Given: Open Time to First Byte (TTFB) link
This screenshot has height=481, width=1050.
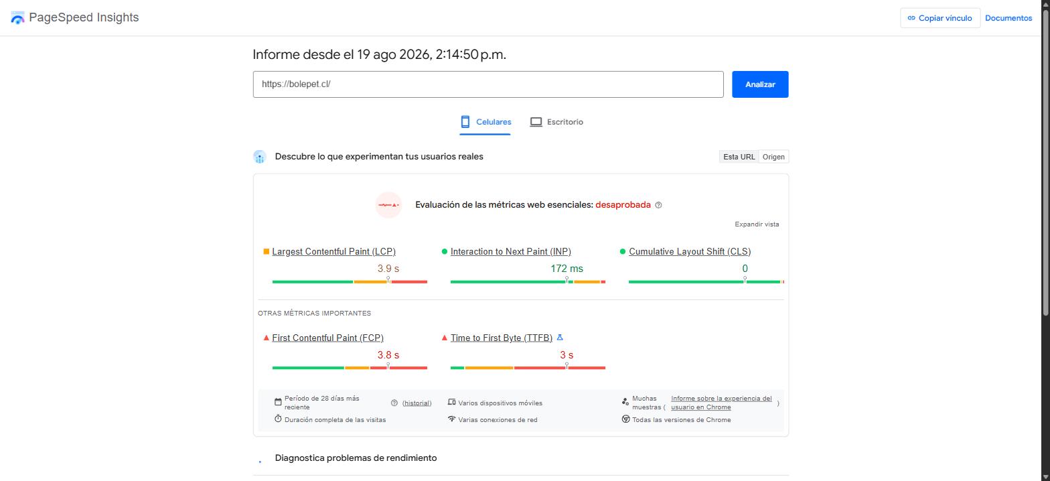Looking at the screenshot, I should click(502, 338).
